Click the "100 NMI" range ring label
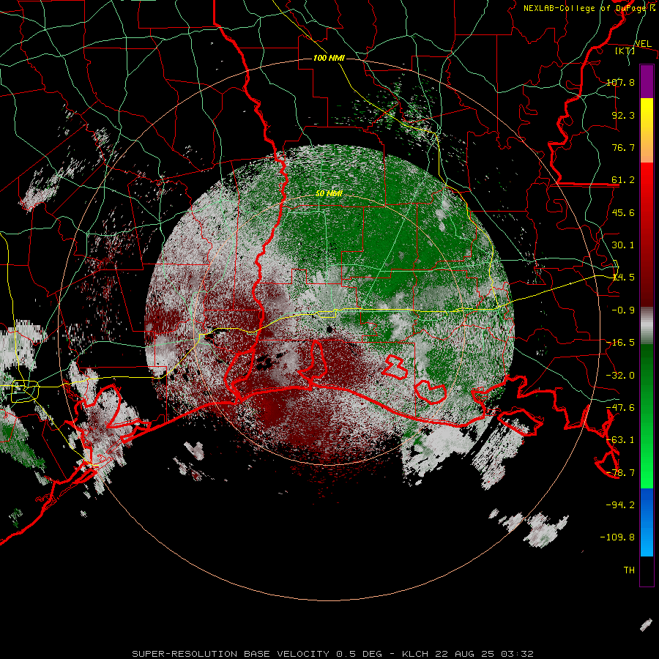Screen dimensions: 659x659 (x=329, y=58)
